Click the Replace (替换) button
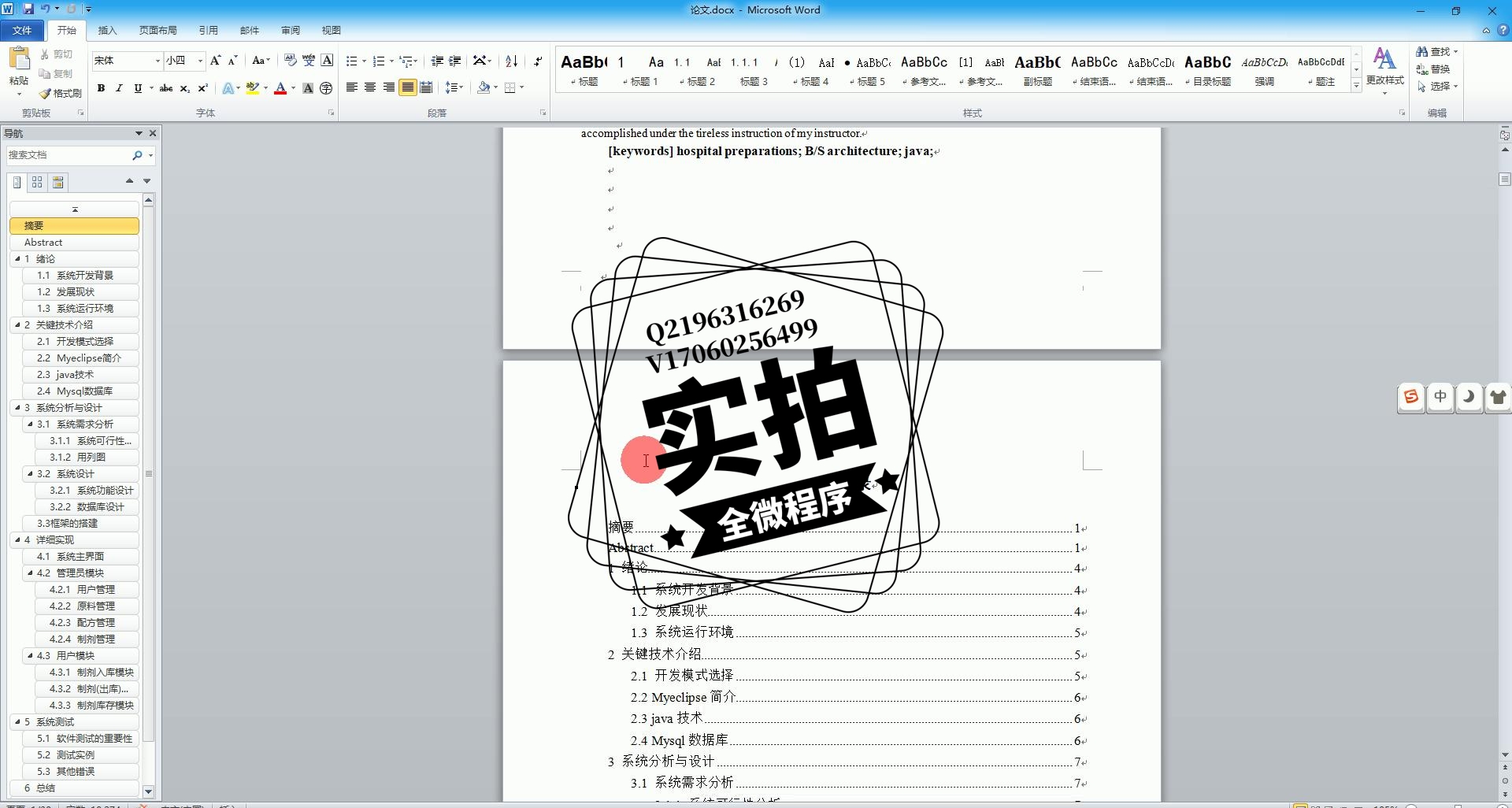 coord(1432,69)
